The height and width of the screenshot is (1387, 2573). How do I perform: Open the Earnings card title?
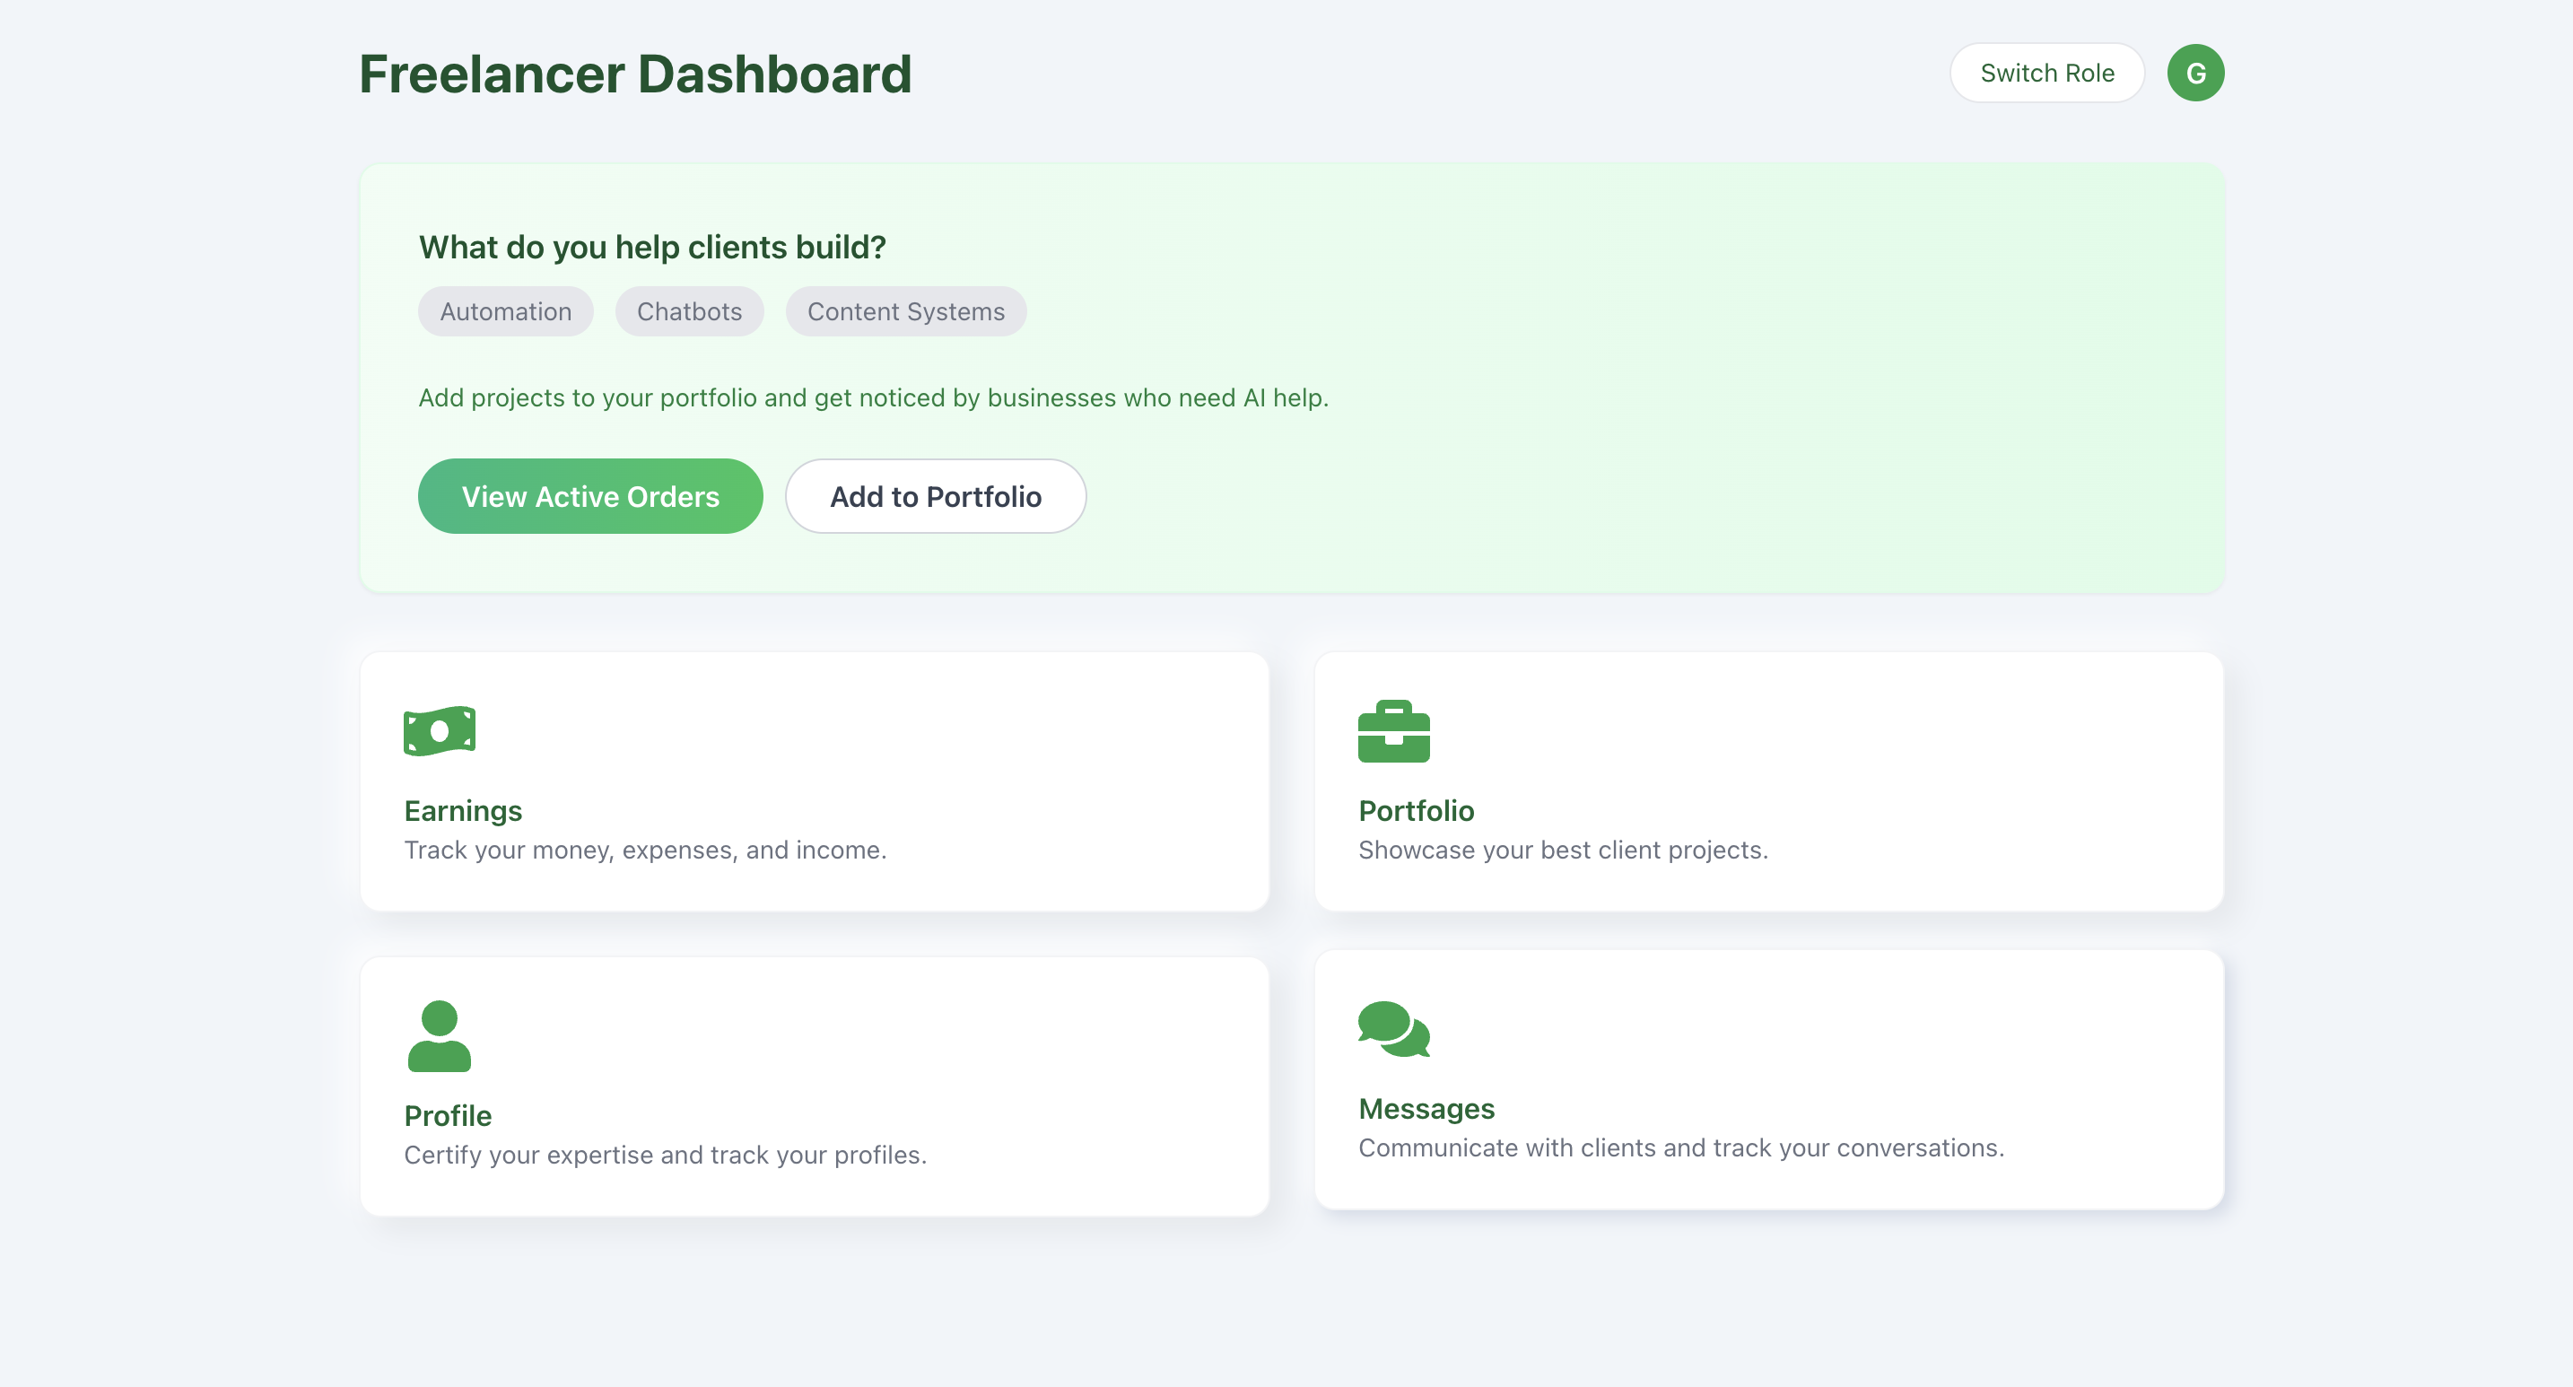462,811
